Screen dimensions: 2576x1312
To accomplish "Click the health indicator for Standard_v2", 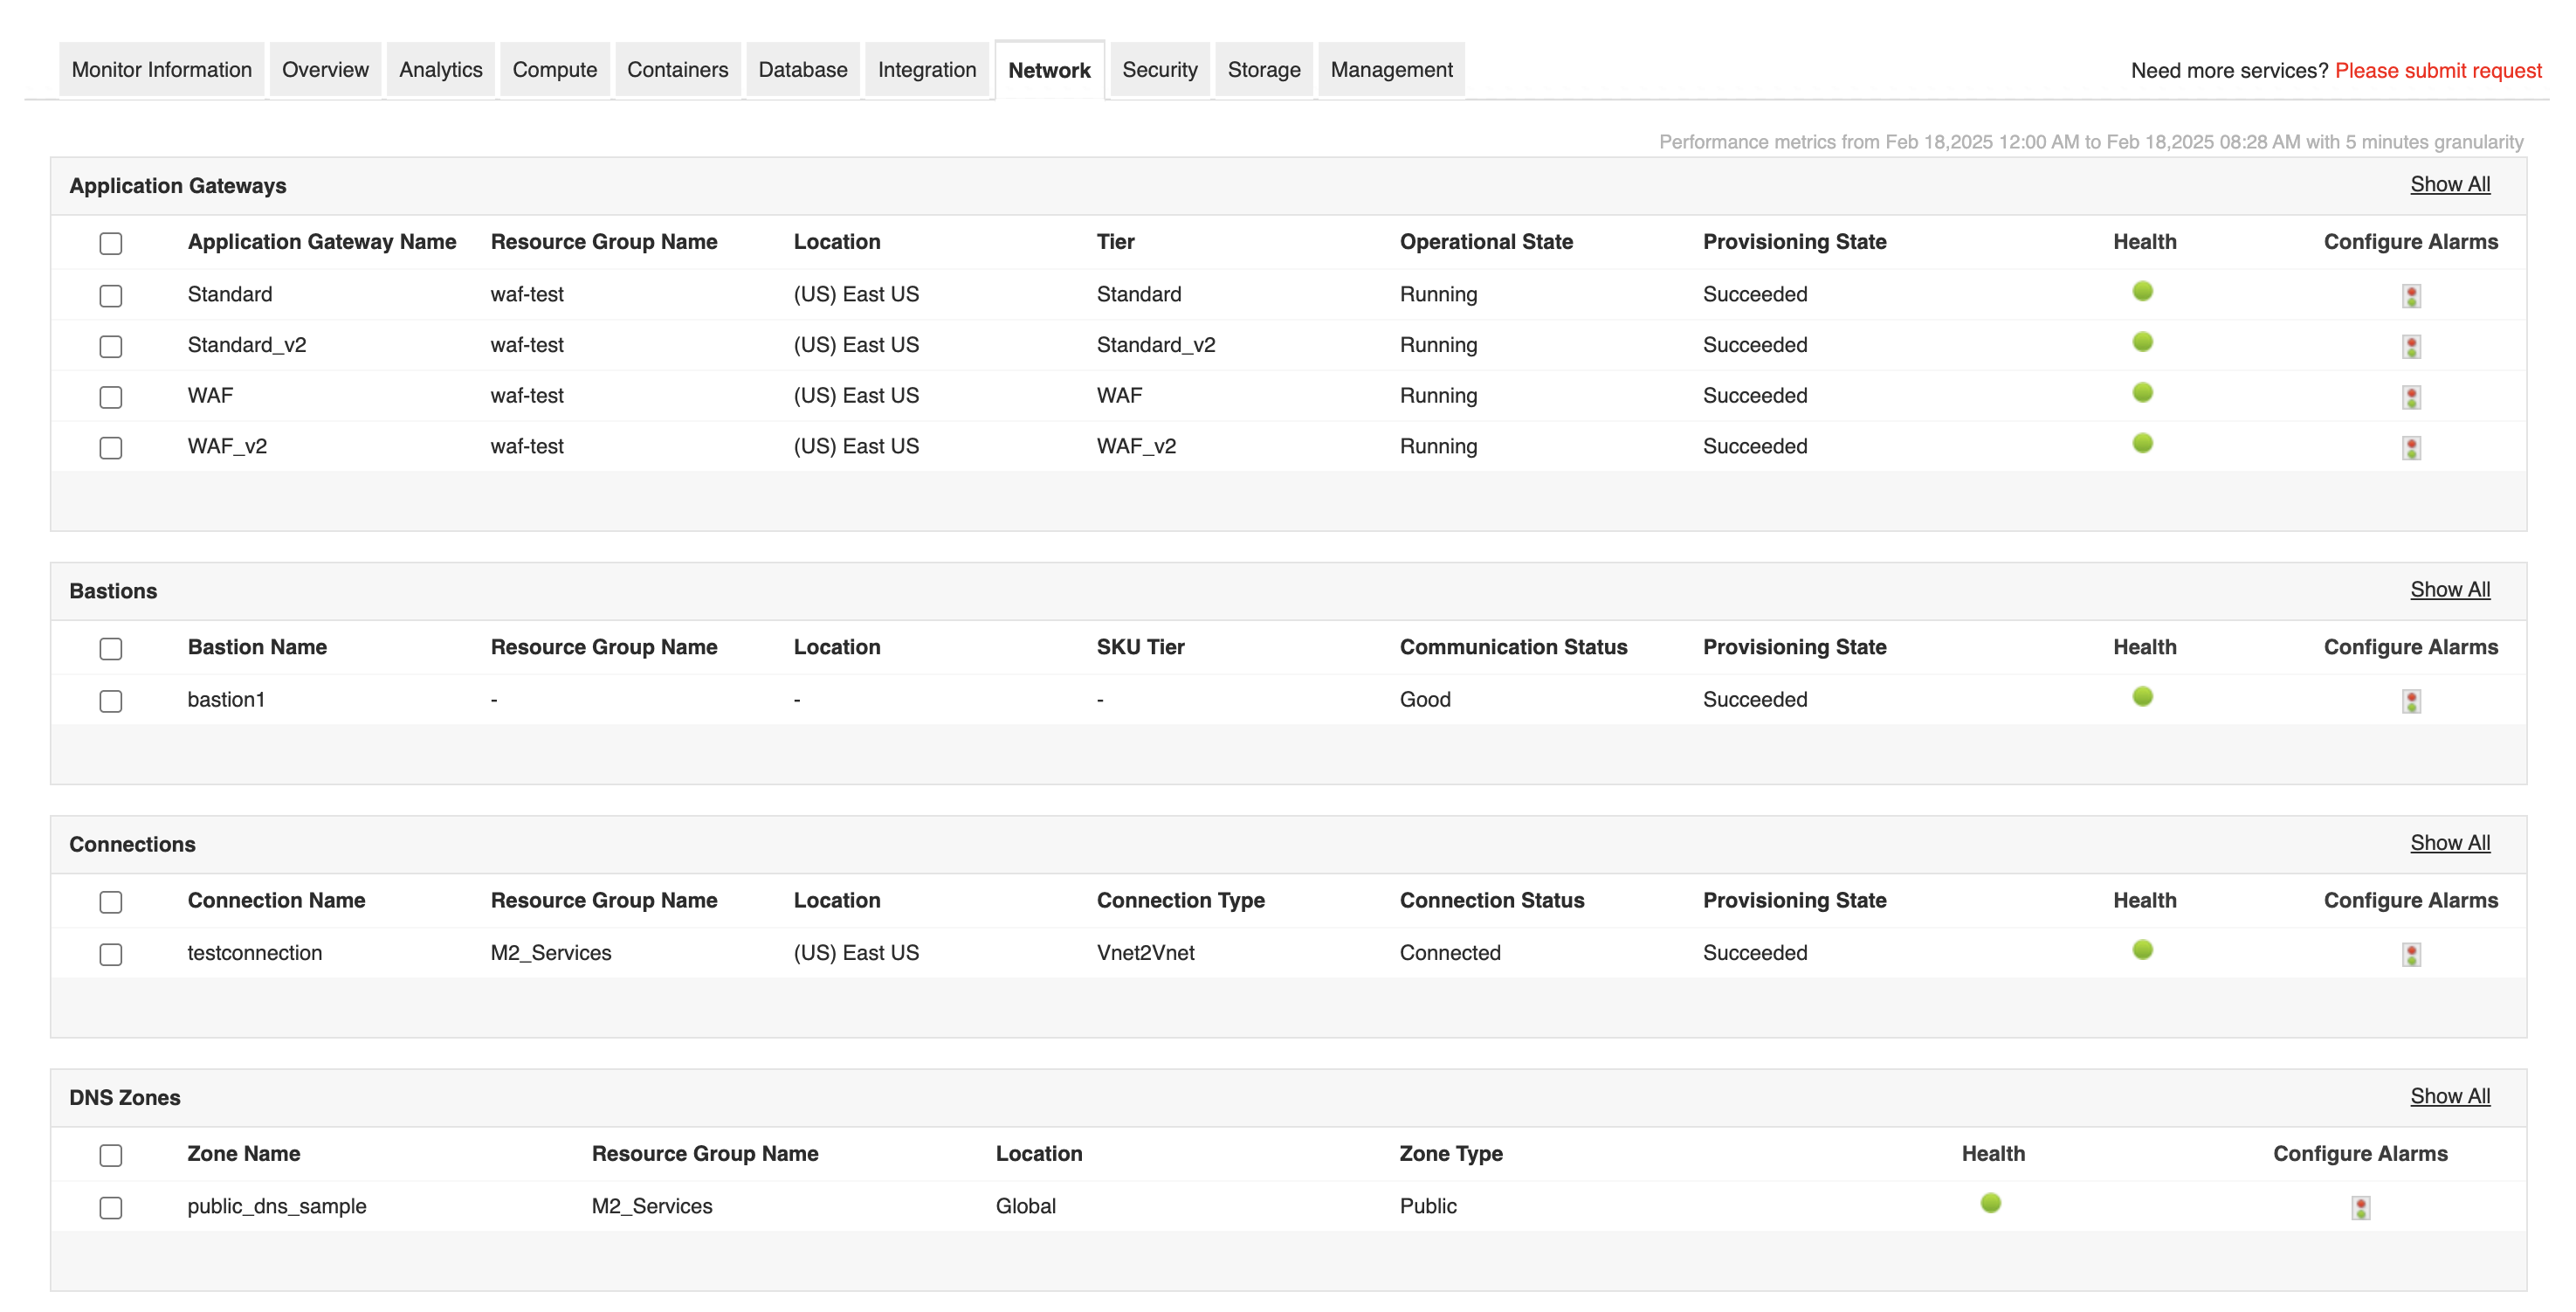I will point(2143,342).
